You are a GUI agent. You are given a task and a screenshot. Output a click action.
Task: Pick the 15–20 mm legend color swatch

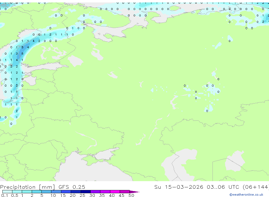click(x=66, y=192)
